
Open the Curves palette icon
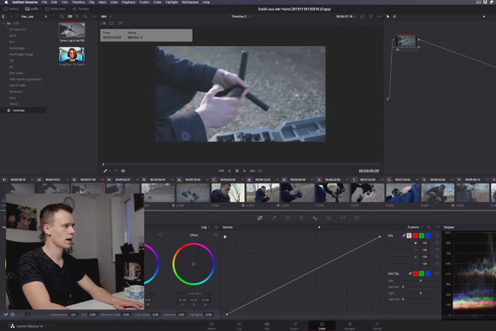click(x=260, y=218)
